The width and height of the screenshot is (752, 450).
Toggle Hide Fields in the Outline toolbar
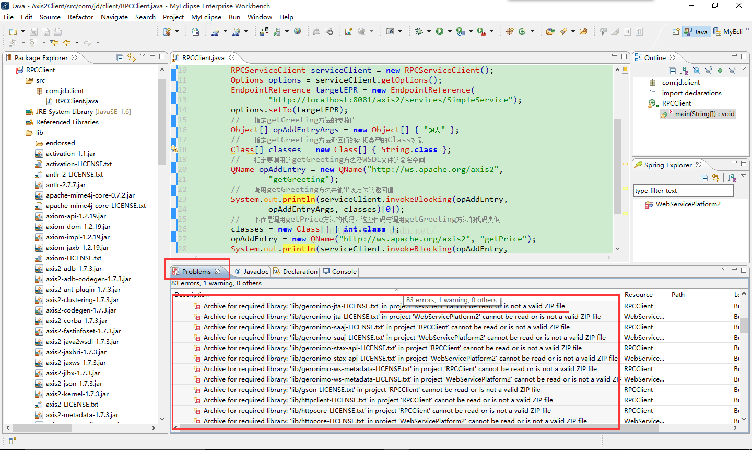[x=697, y=70]
